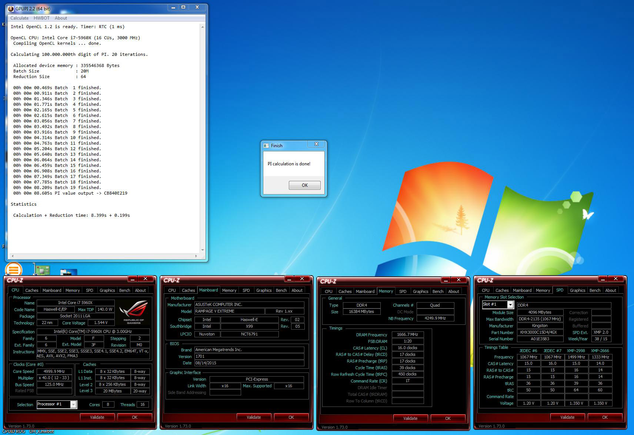Click Validate in the CPU-Z CPU window
The image size is (634, 435).
97,417
